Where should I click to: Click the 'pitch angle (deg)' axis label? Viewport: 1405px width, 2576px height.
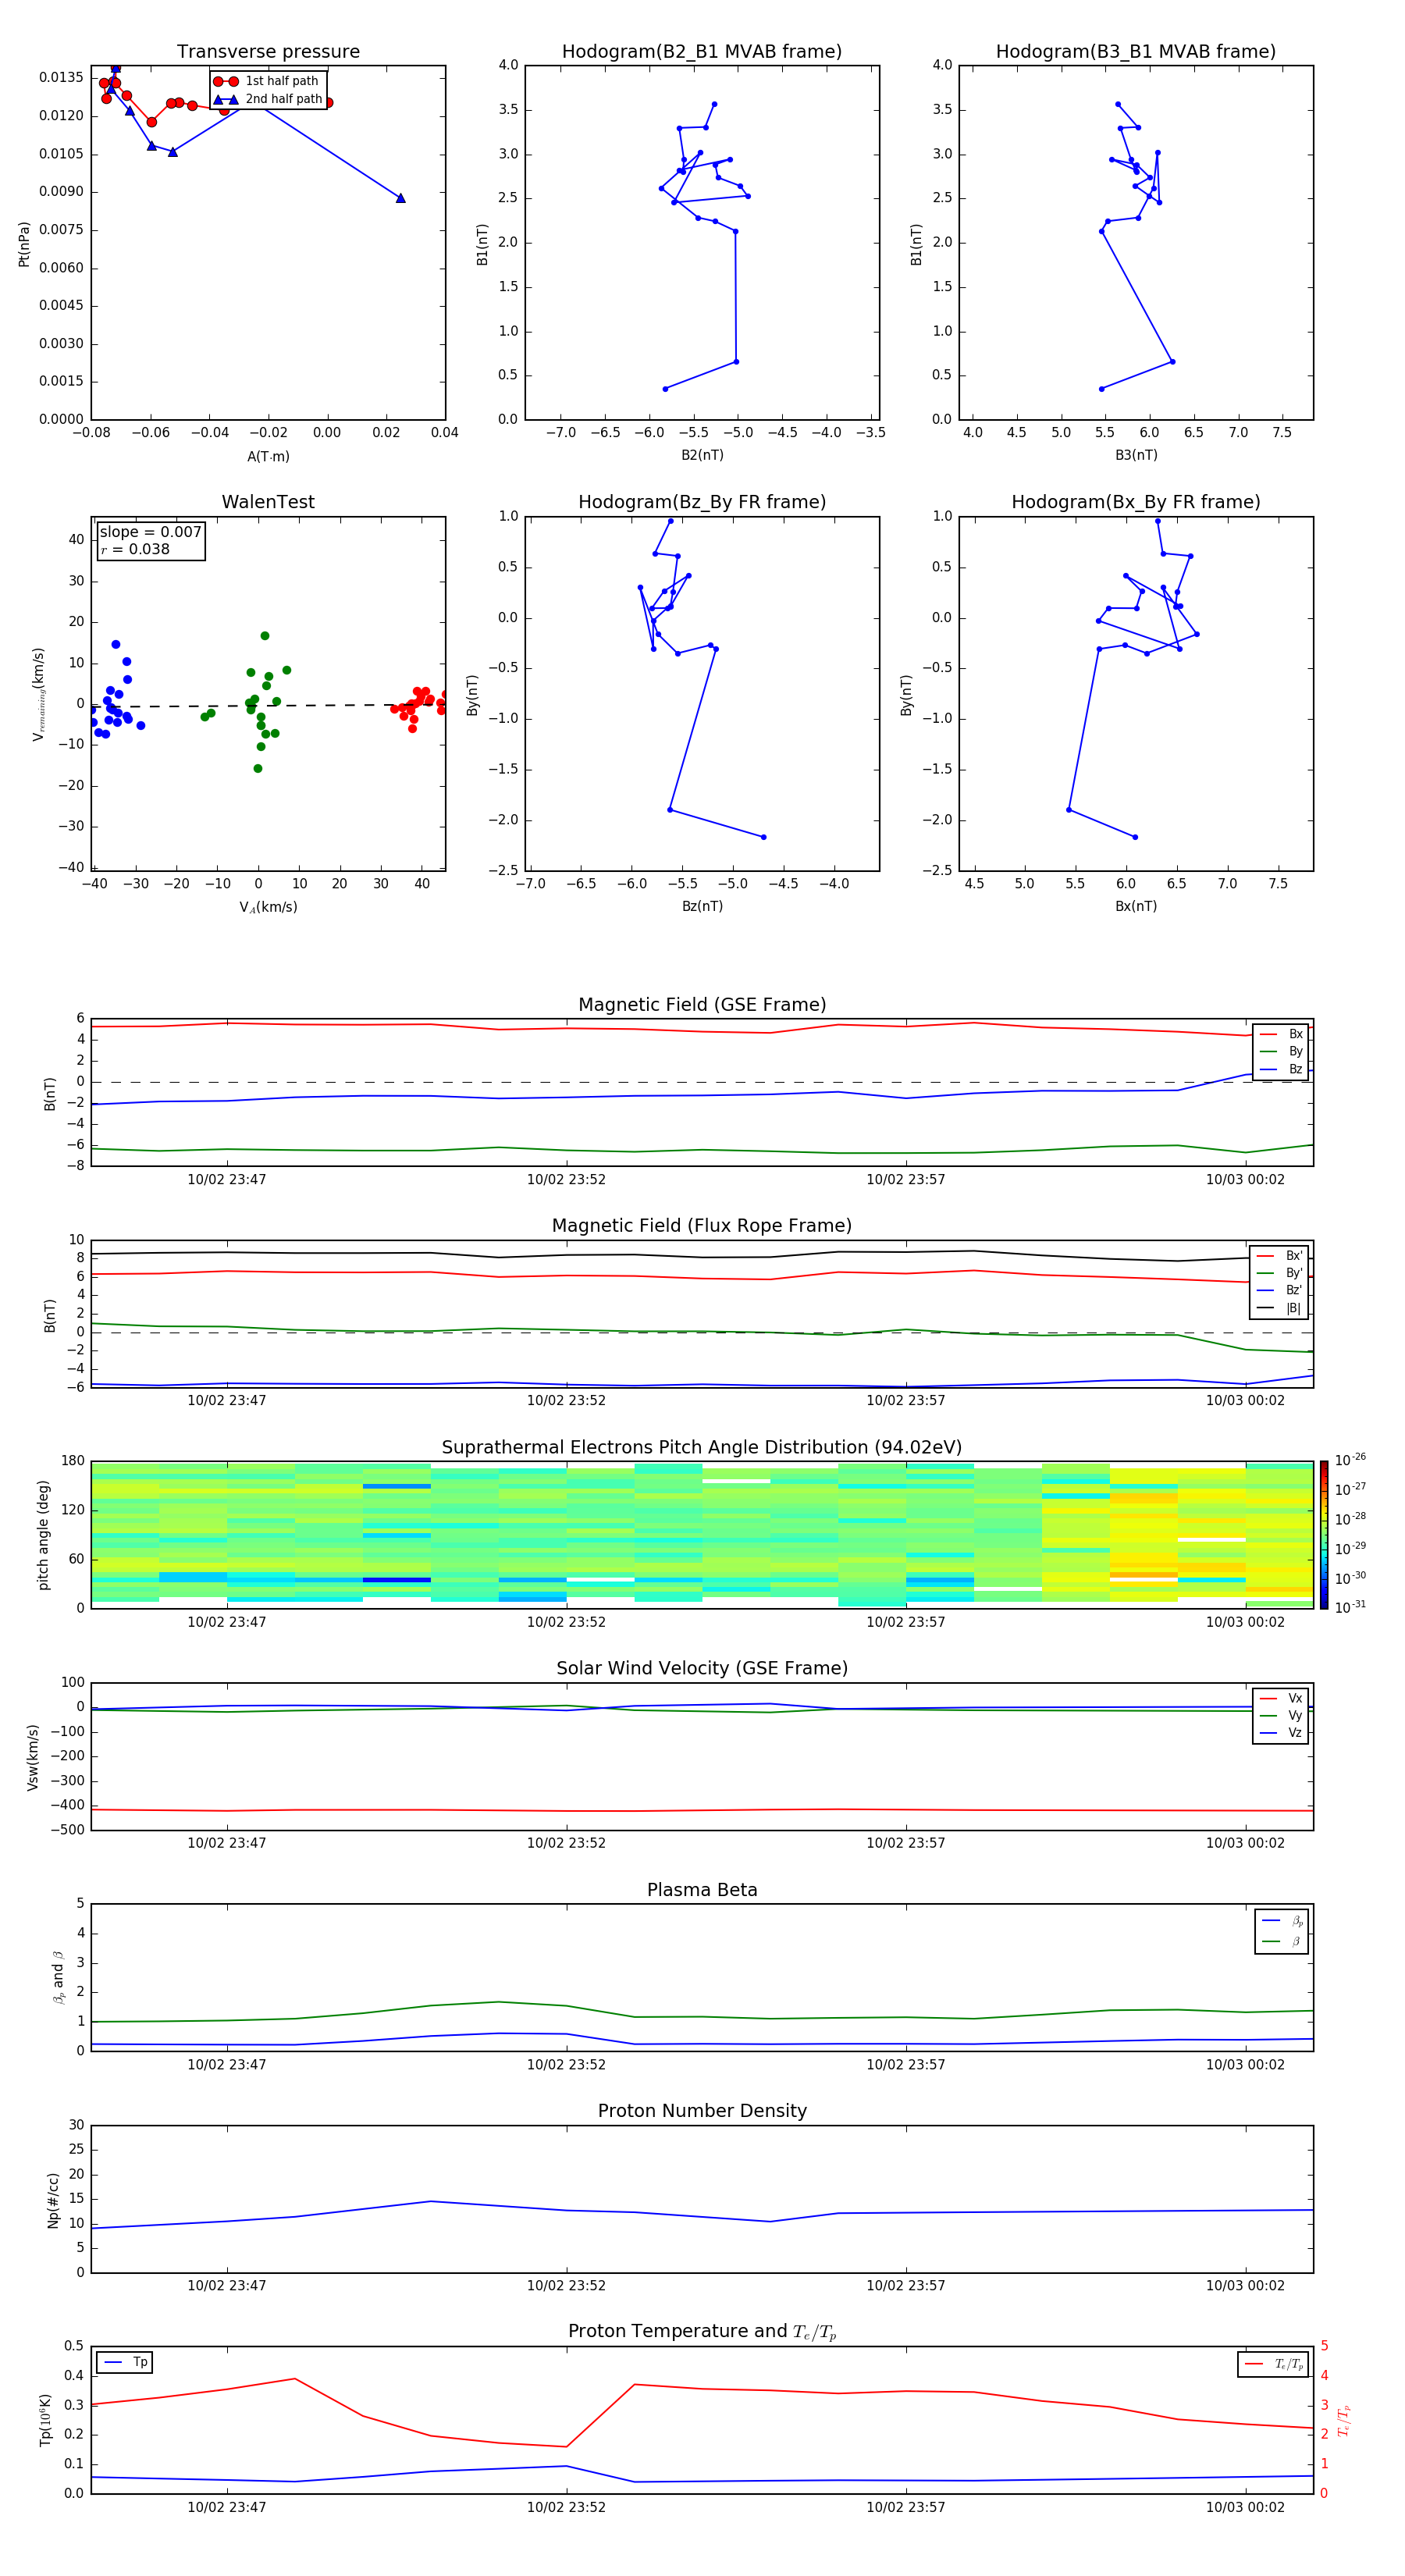pyautogui.click(x=43, y=1535)
